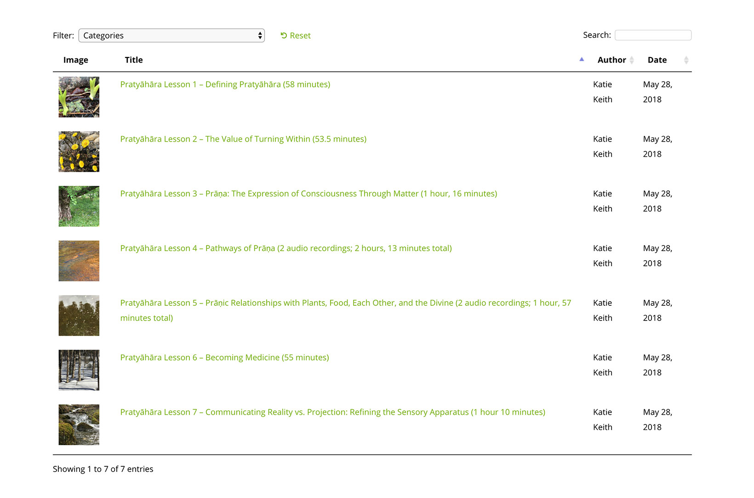Click inside the Search input field

pos(653,34)
